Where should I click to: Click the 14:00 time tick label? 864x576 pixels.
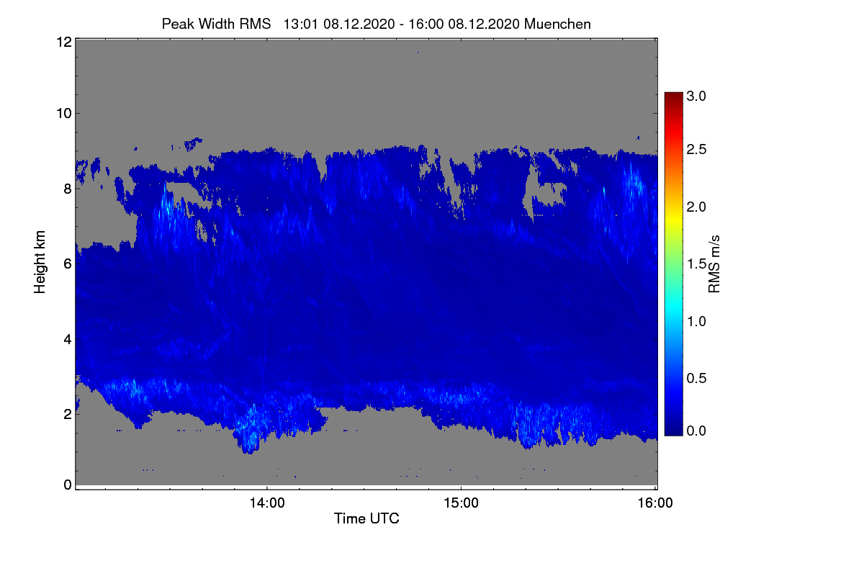tap(267, 503)
